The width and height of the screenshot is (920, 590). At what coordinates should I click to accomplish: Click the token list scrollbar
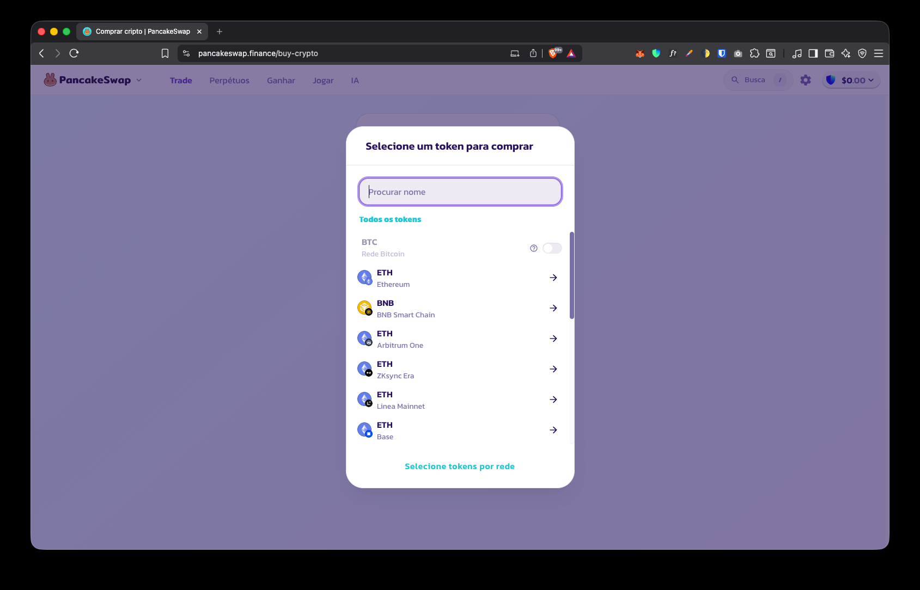(x=572, y=275)
